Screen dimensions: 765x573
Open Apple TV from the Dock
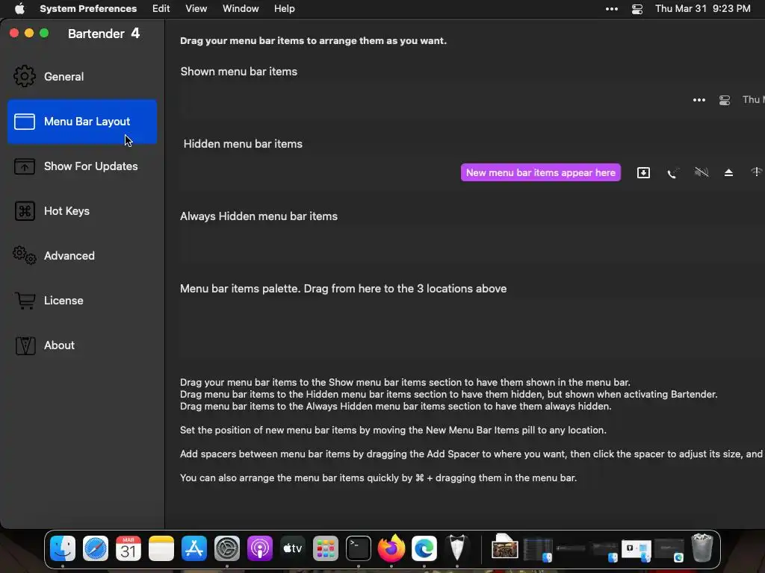click(293, 548)
